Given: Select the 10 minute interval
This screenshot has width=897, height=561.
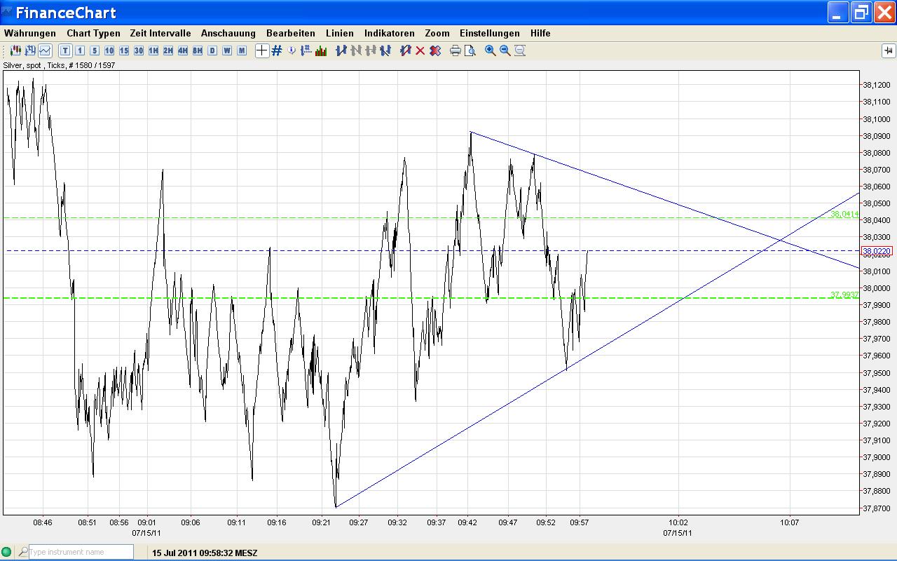Looking at the screenshot, I should (x=109, y=50).
